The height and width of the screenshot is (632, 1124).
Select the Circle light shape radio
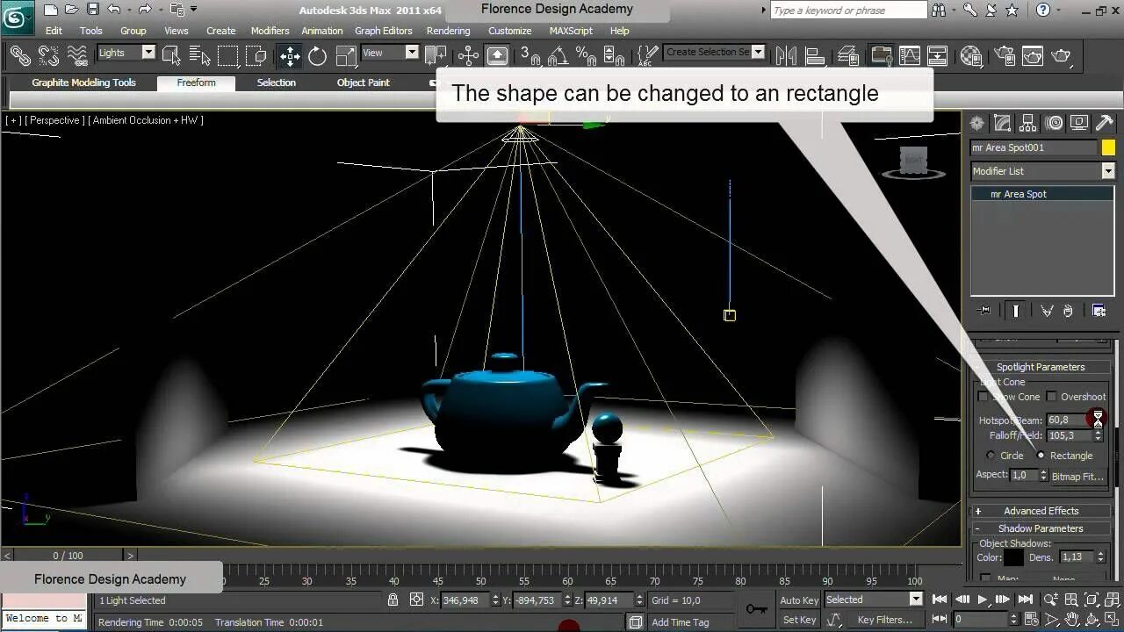(x=991, y=456)
